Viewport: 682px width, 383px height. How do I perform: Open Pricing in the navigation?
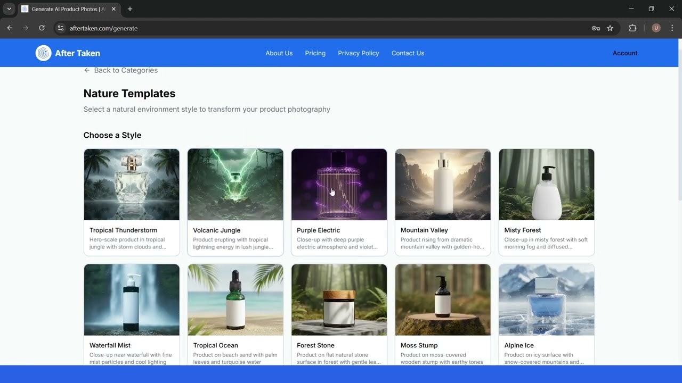click(315, 53)
